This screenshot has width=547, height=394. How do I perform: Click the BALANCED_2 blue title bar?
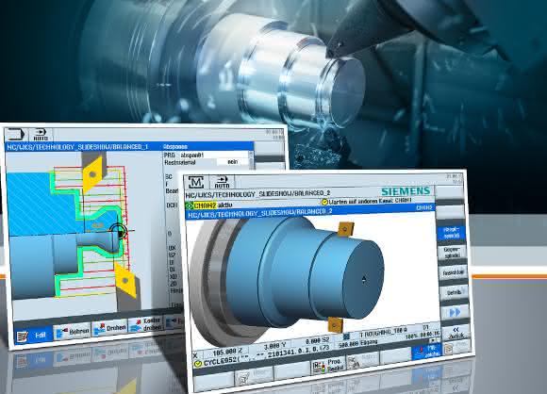310,211
